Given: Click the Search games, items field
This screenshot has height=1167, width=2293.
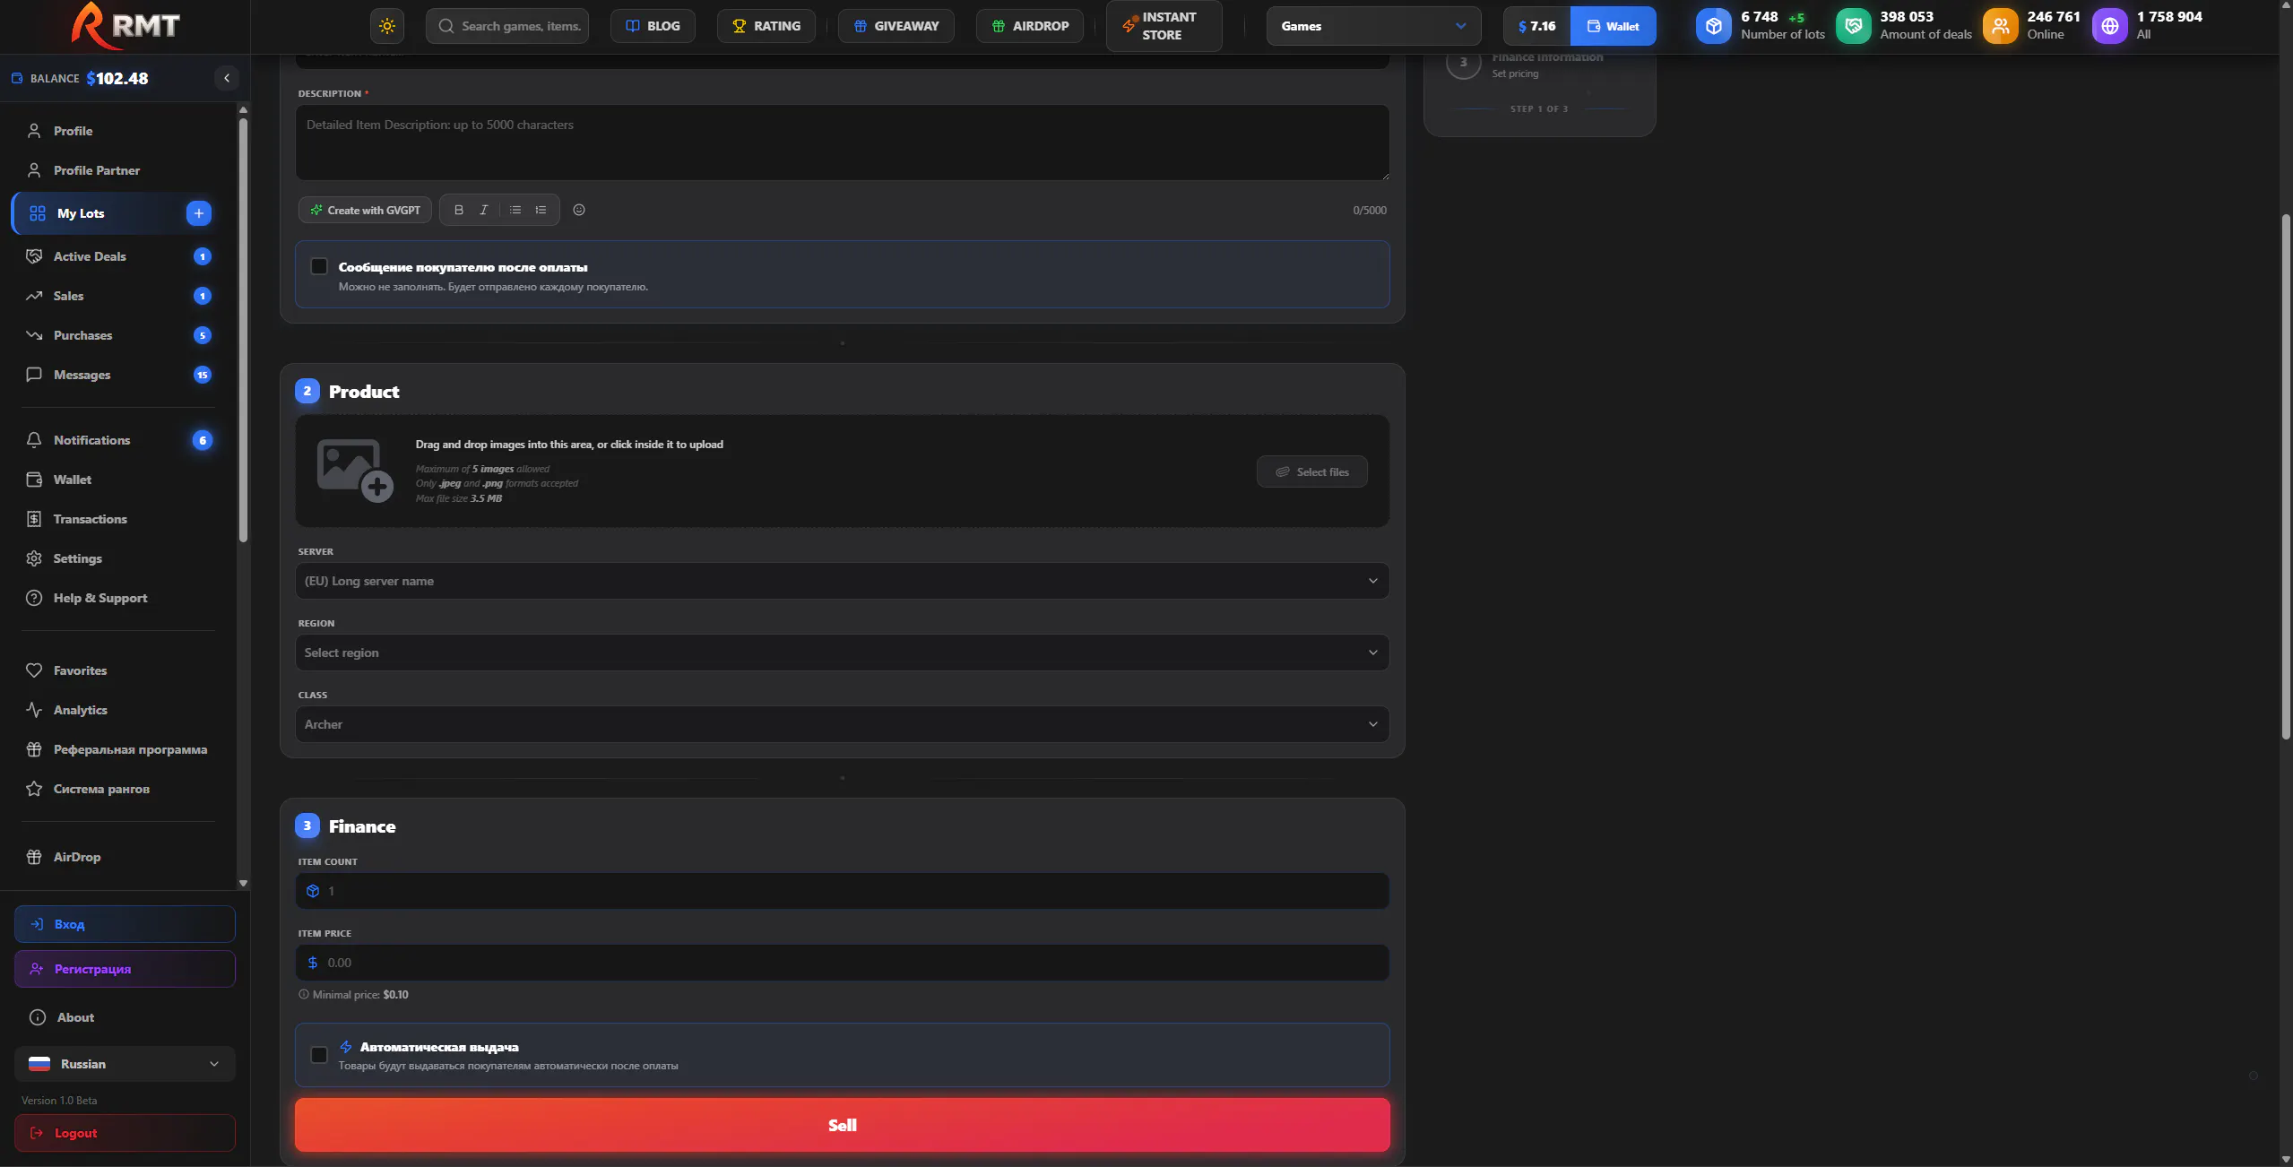Looking at the screenshot, I should click(x=507, y=26).
